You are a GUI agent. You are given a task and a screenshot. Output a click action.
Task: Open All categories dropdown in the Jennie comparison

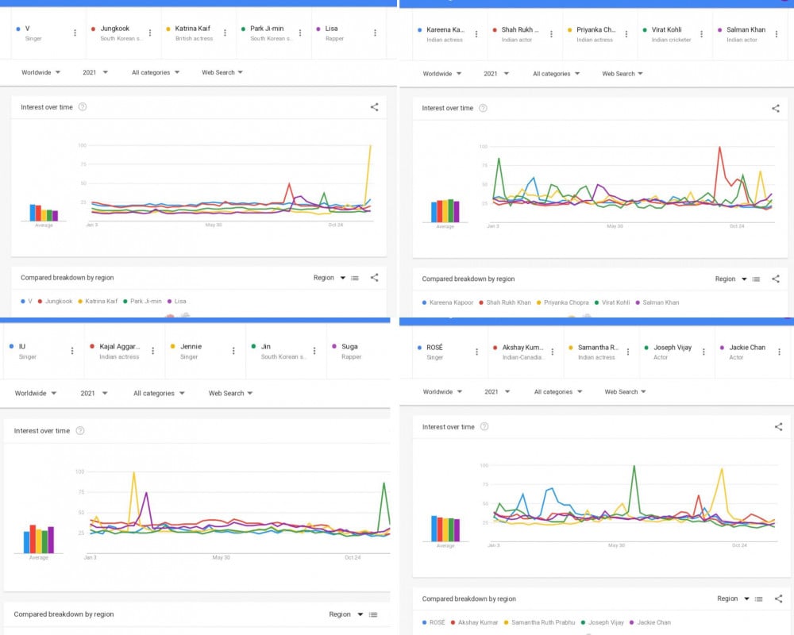tap(159, 393)
